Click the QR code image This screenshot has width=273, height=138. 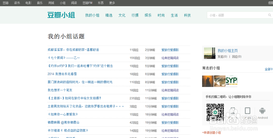[x=215, y=112]
